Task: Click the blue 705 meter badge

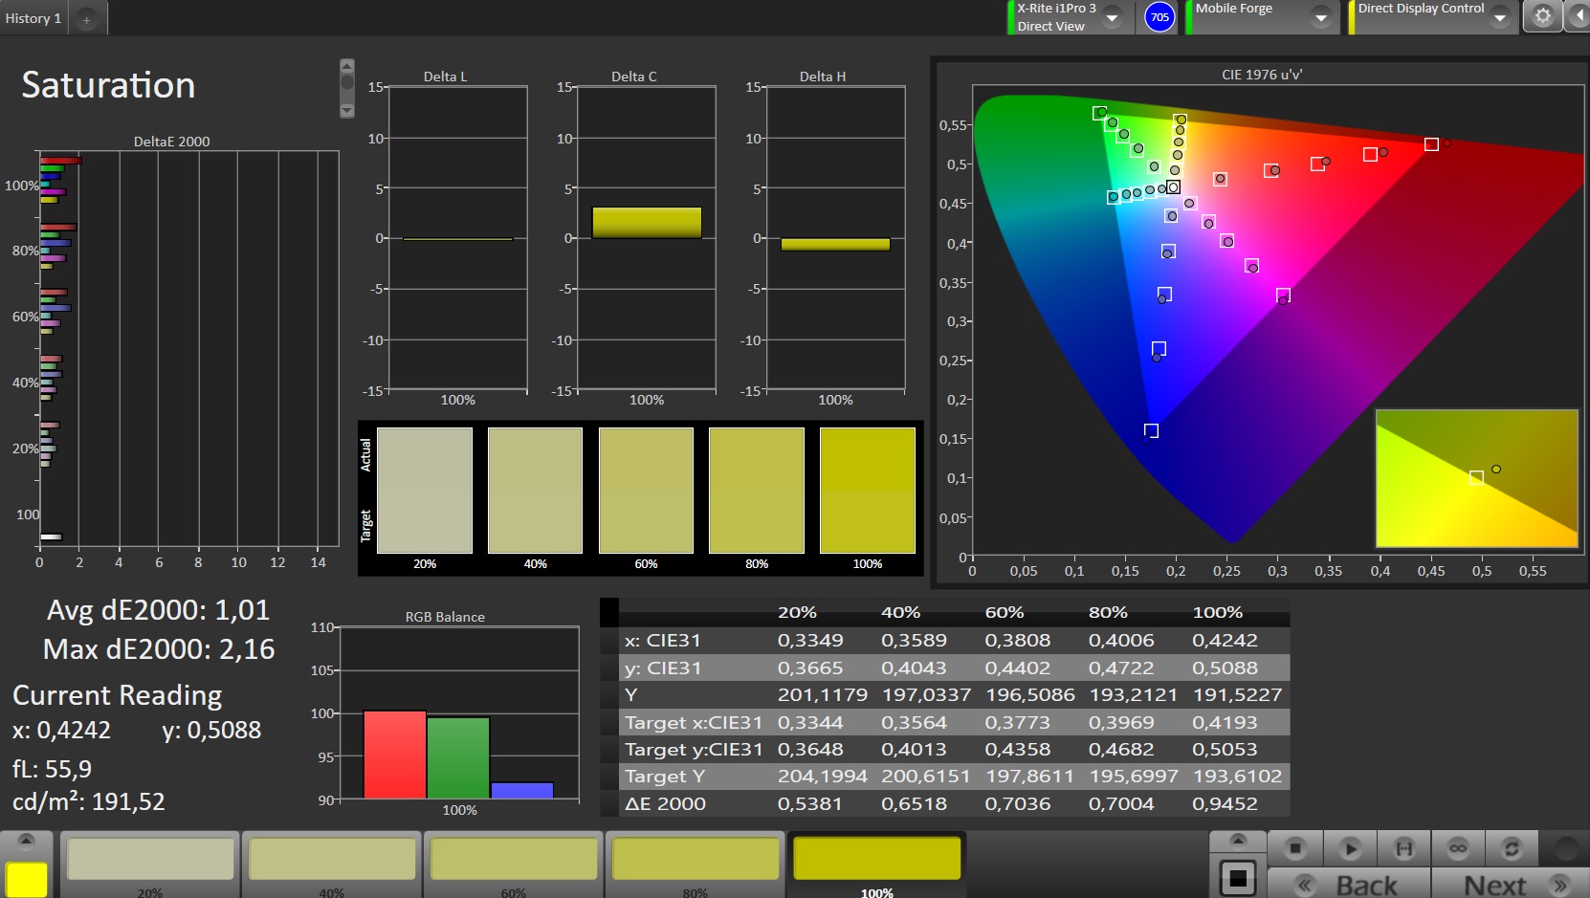Action: coord(1159,17)
